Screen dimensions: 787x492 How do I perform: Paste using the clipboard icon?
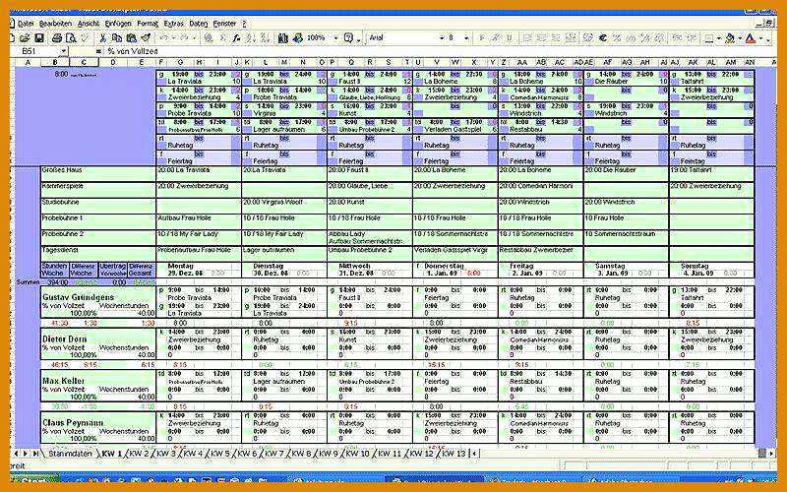pyautogui.click(x=132, y=38)
